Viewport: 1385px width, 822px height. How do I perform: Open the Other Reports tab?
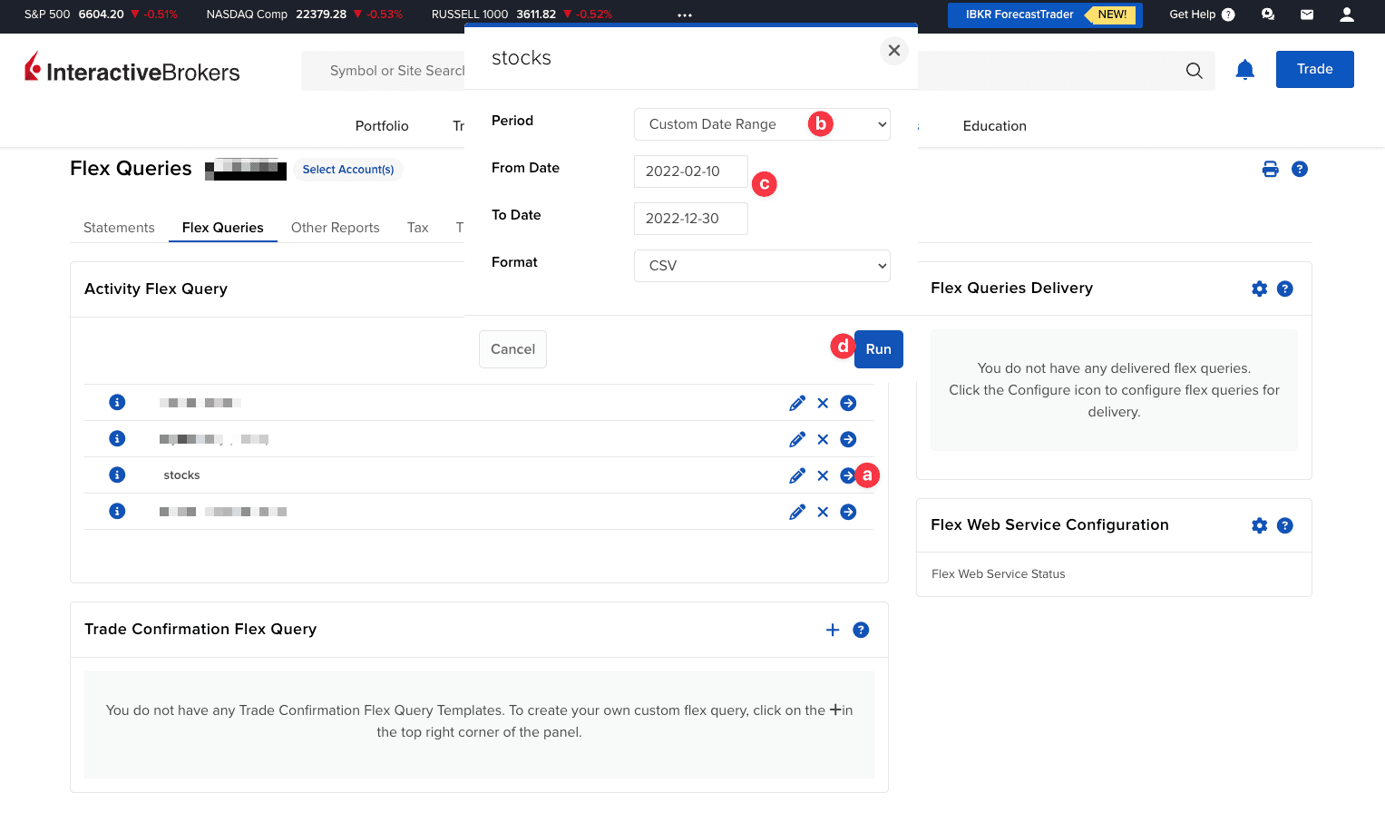pyautogui.click(x=335, y=228)
